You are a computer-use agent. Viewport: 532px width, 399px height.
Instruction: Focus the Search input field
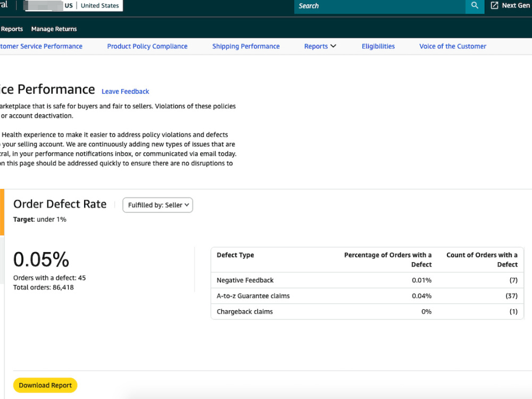point(380,6)
